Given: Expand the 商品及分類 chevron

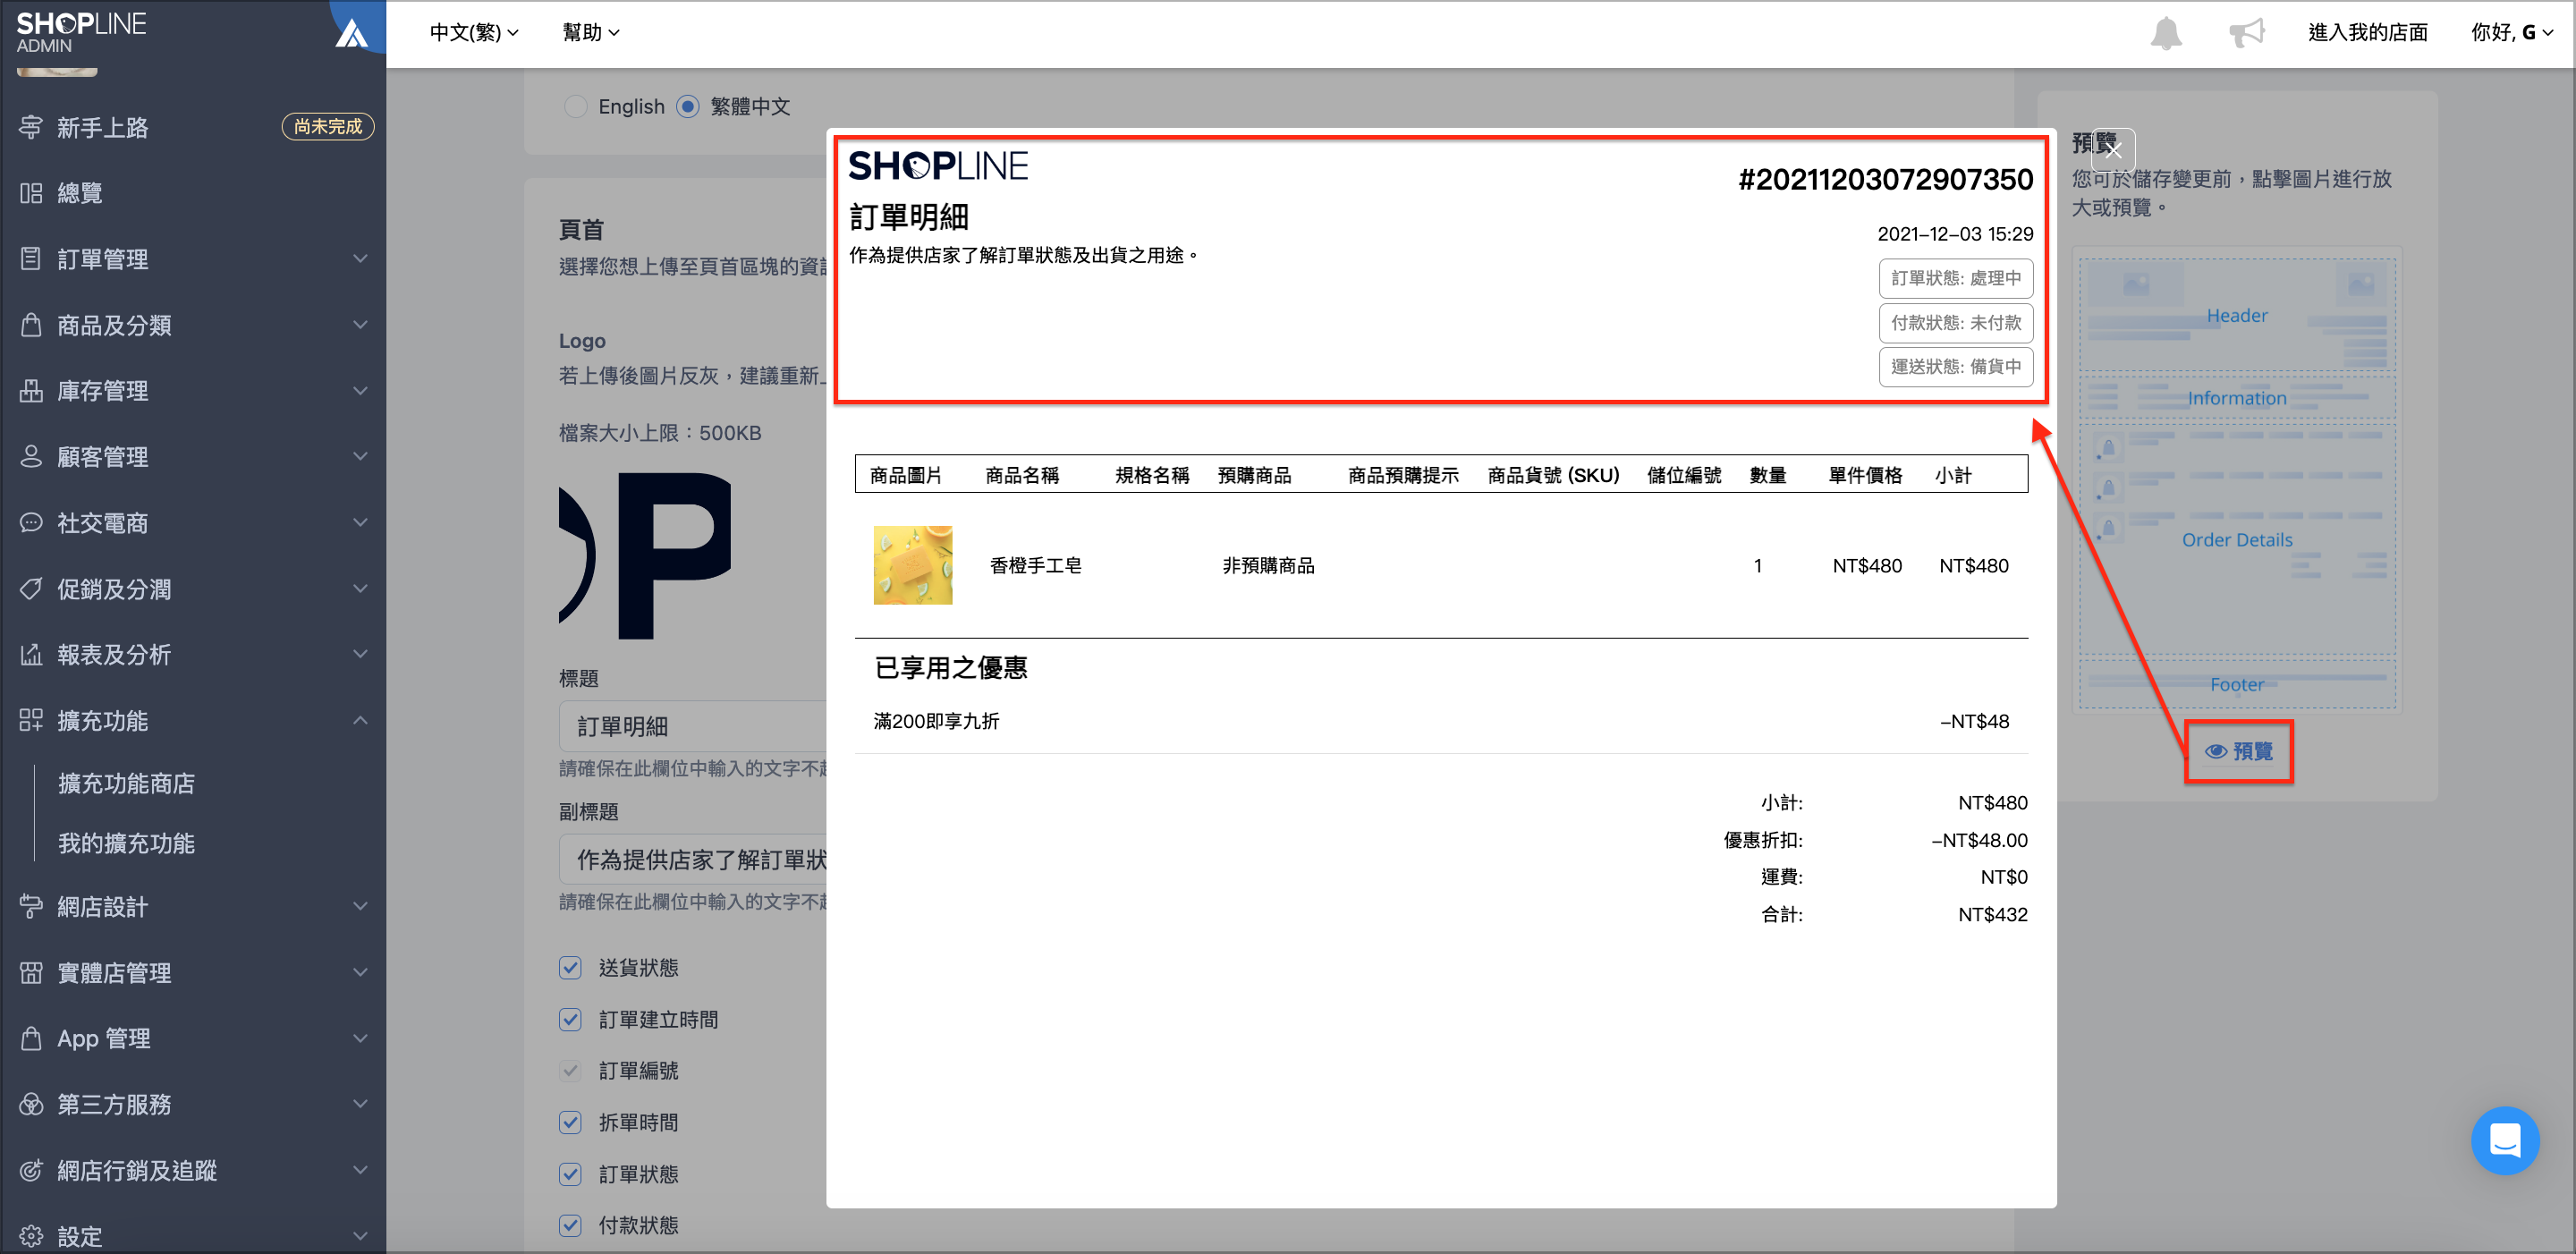Looking at the screenshot, I should 360,325.
